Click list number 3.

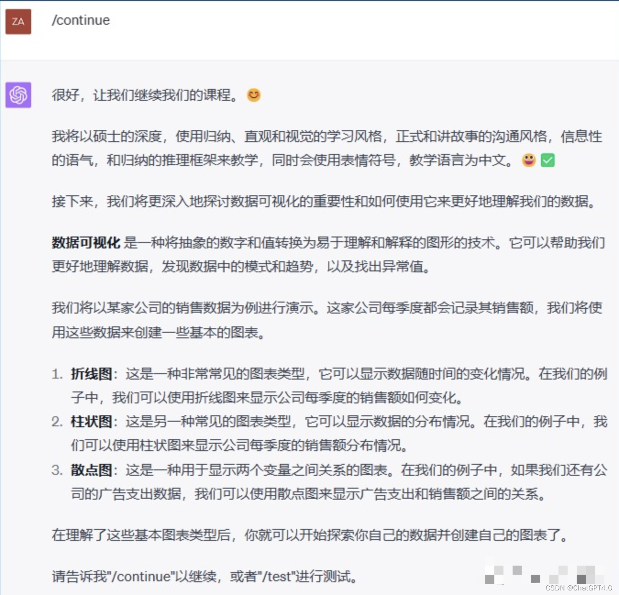pos(57,470)
